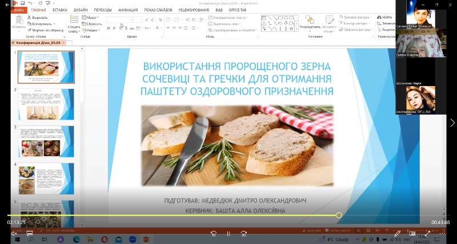Expand the shapes gallery more arrow
The height and width of the screenshot is (244, 457).
(296, 29)
